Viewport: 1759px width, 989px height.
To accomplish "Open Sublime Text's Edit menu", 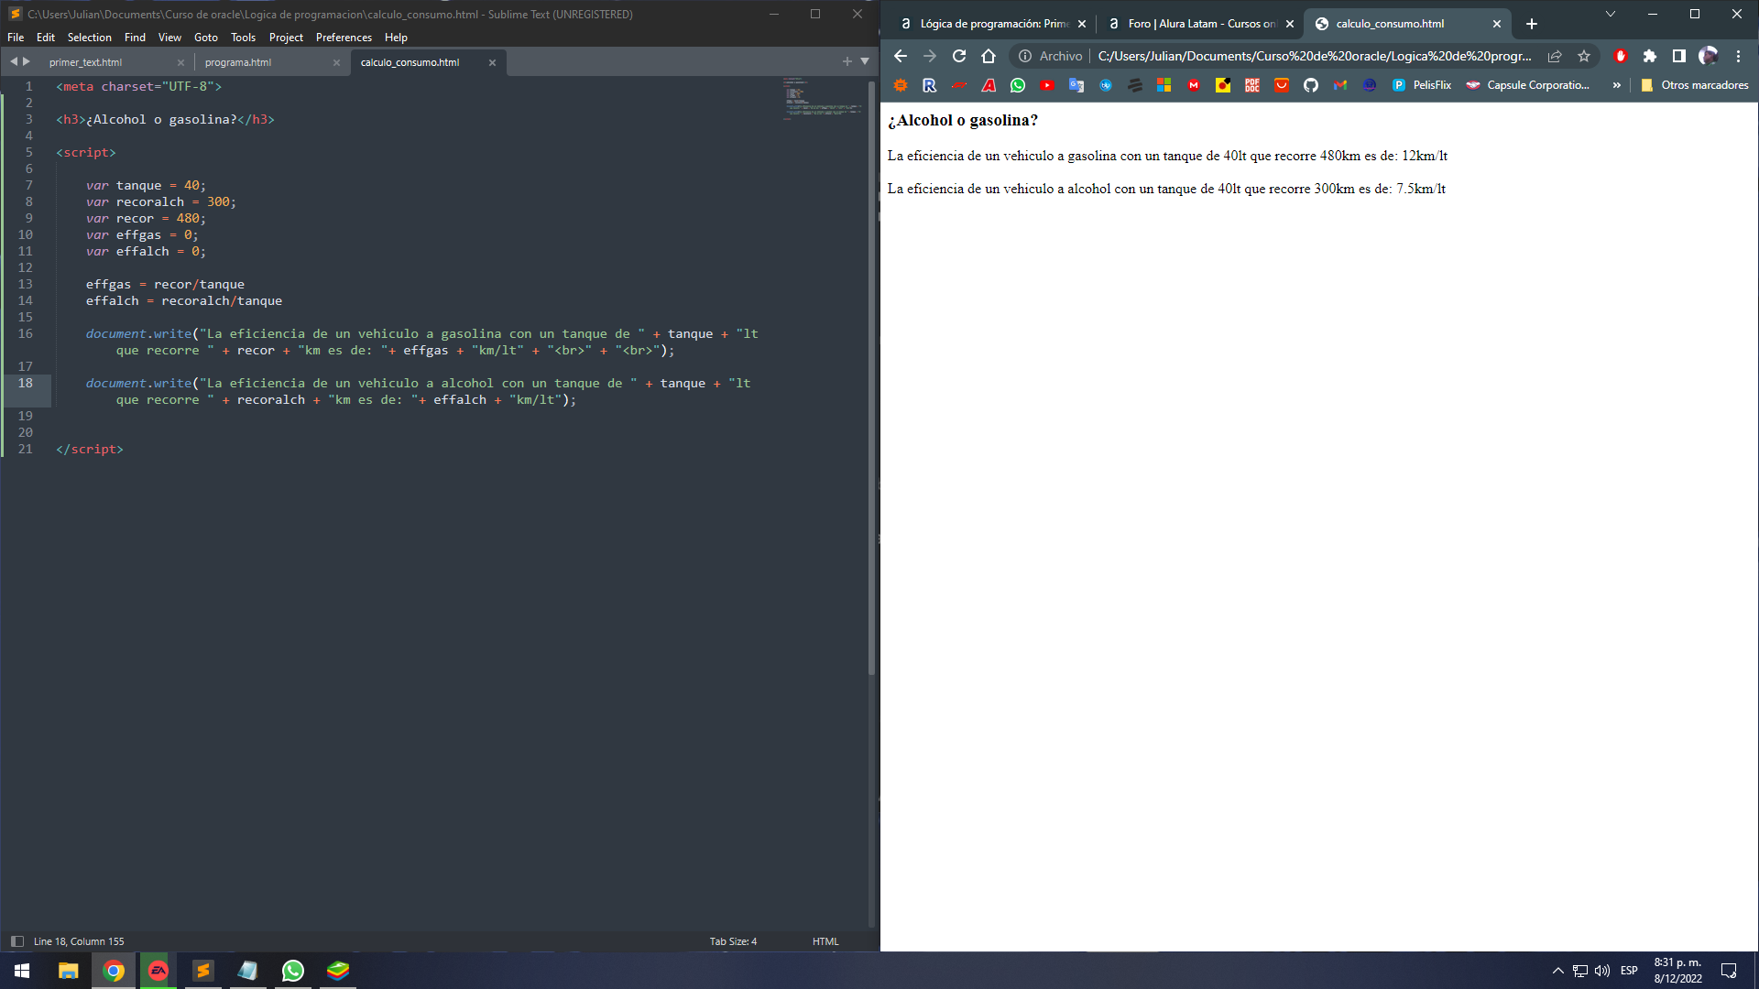I will coord(46,38).
